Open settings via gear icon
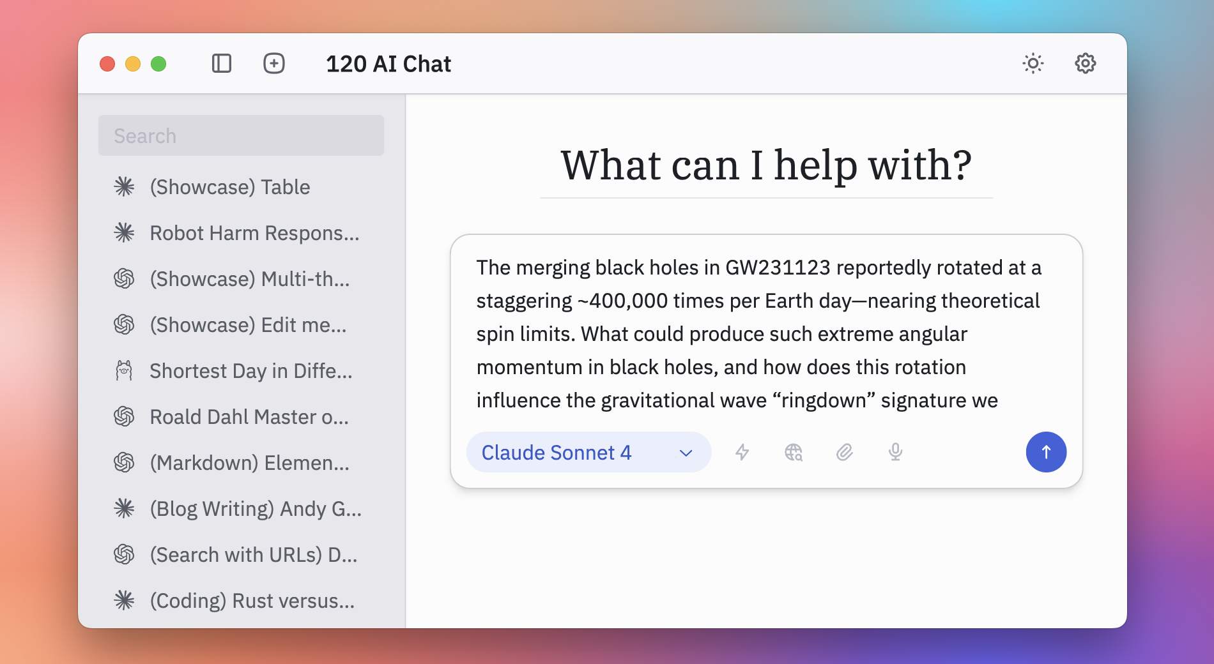This screenshot has height=664, width=1214. coord(1085,64)
